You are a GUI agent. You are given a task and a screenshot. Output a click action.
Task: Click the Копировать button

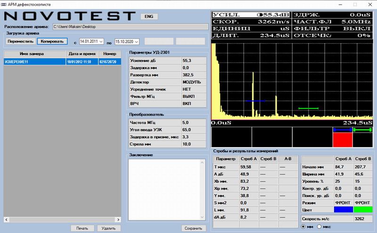tap(52, 41)
